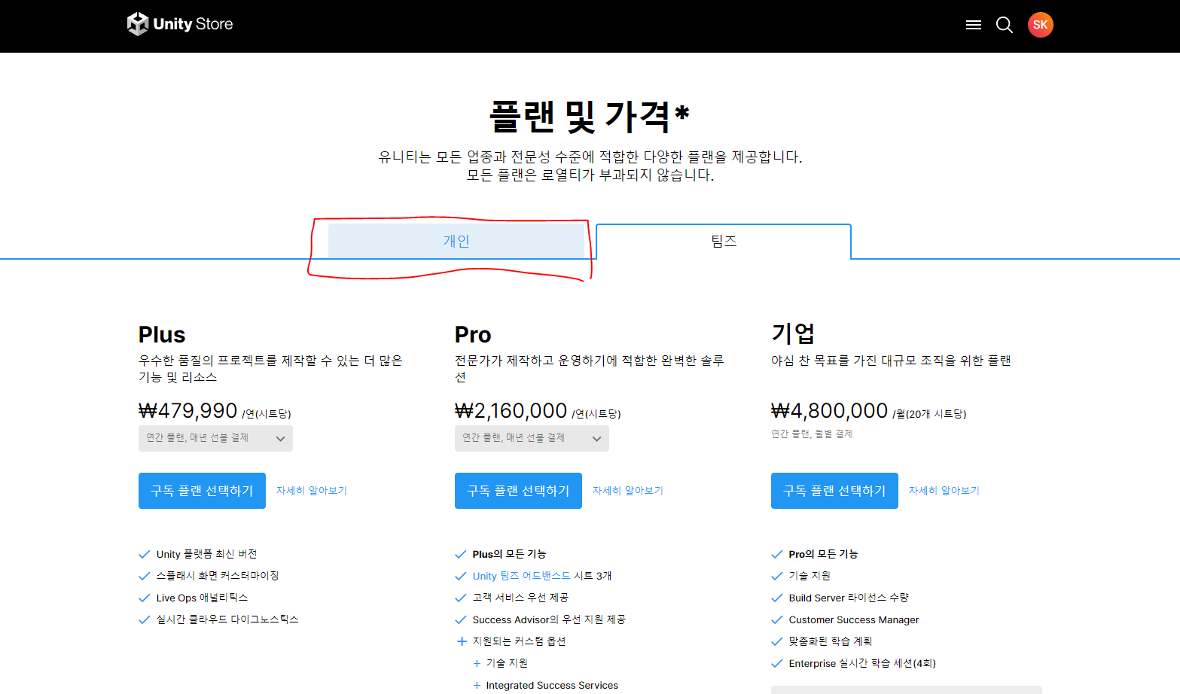The width and height of the screenshot is (1180, 694).
Task: Click the Pro plan heading
Action: tap(473, 334)
